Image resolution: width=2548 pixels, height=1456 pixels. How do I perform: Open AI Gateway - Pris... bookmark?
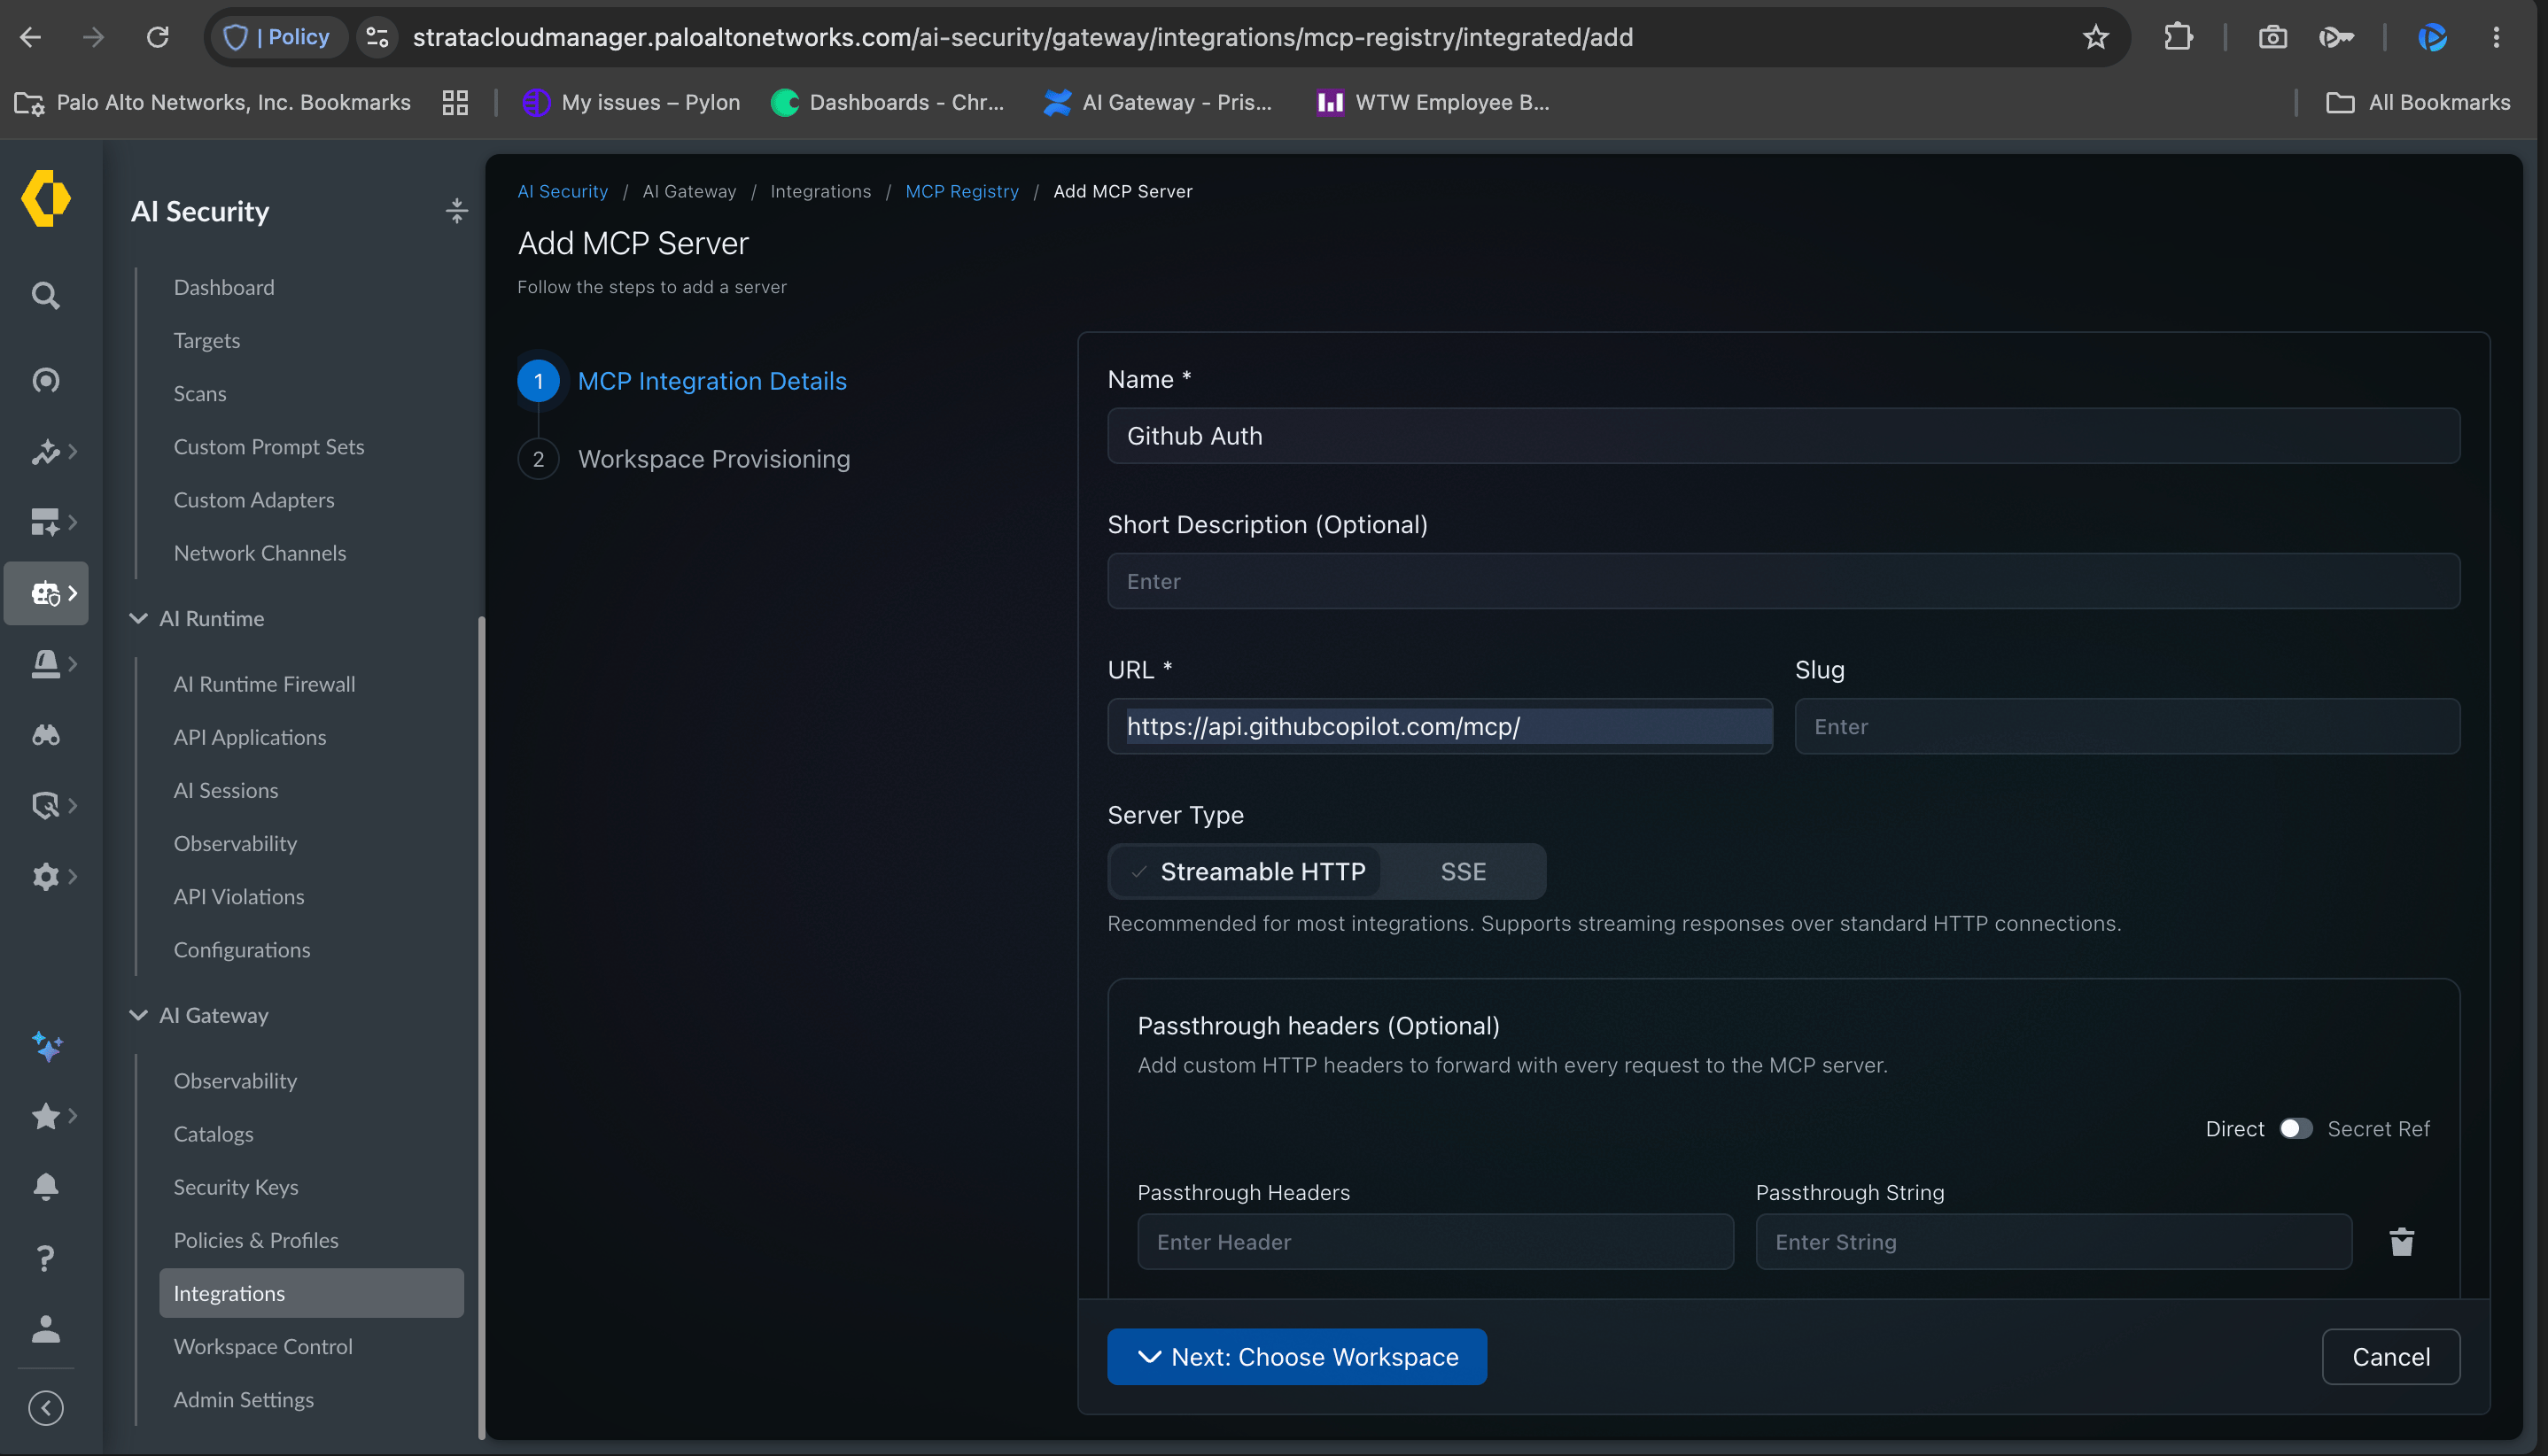tap(1157, 102)
